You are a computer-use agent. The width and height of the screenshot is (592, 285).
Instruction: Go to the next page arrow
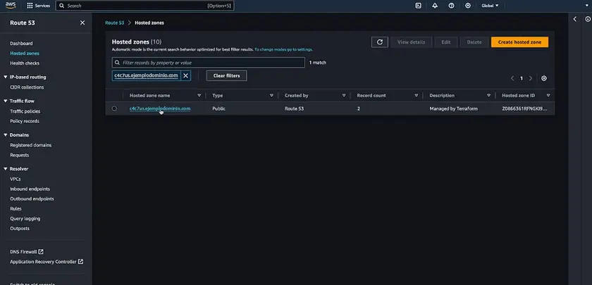click(531, 78)
